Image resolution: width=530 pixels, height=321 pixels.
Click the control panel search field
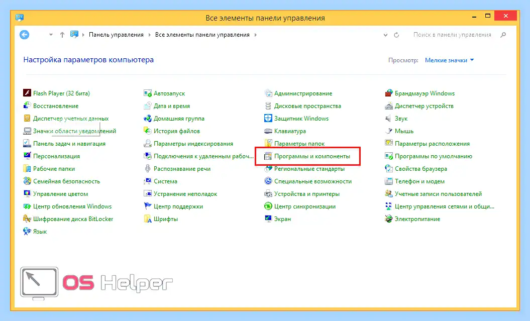pyautogui.click(x=452, y=35)
